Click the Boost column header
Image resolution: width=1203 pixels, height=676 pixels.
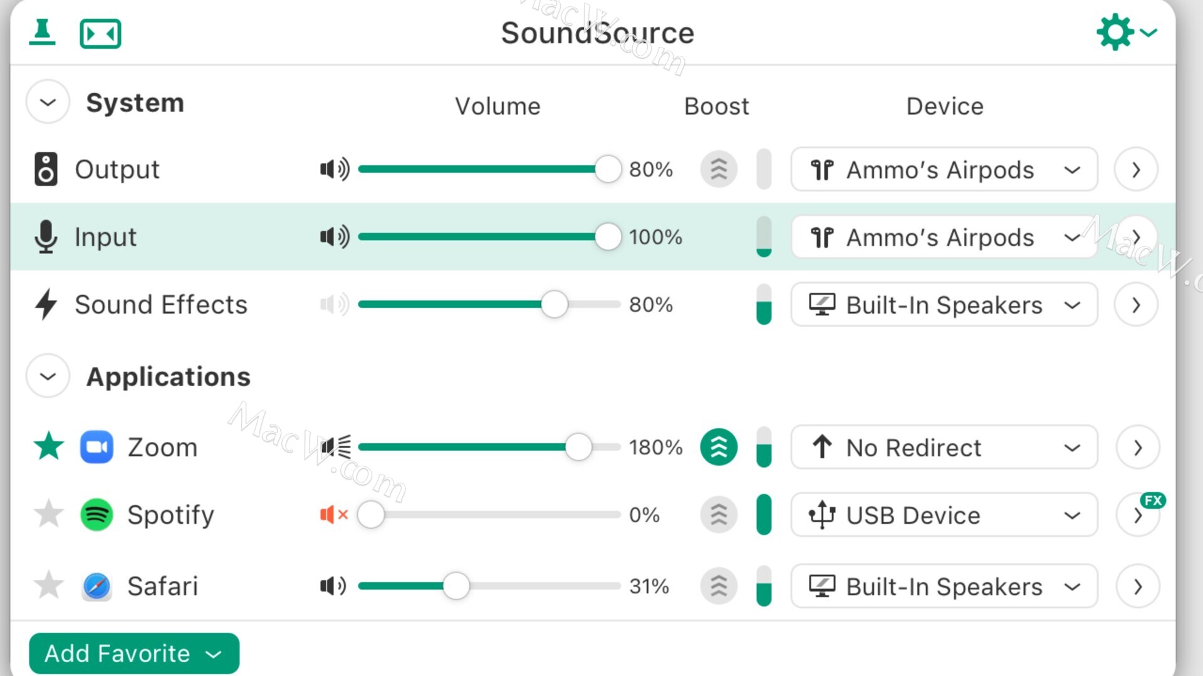click(717, 106)
